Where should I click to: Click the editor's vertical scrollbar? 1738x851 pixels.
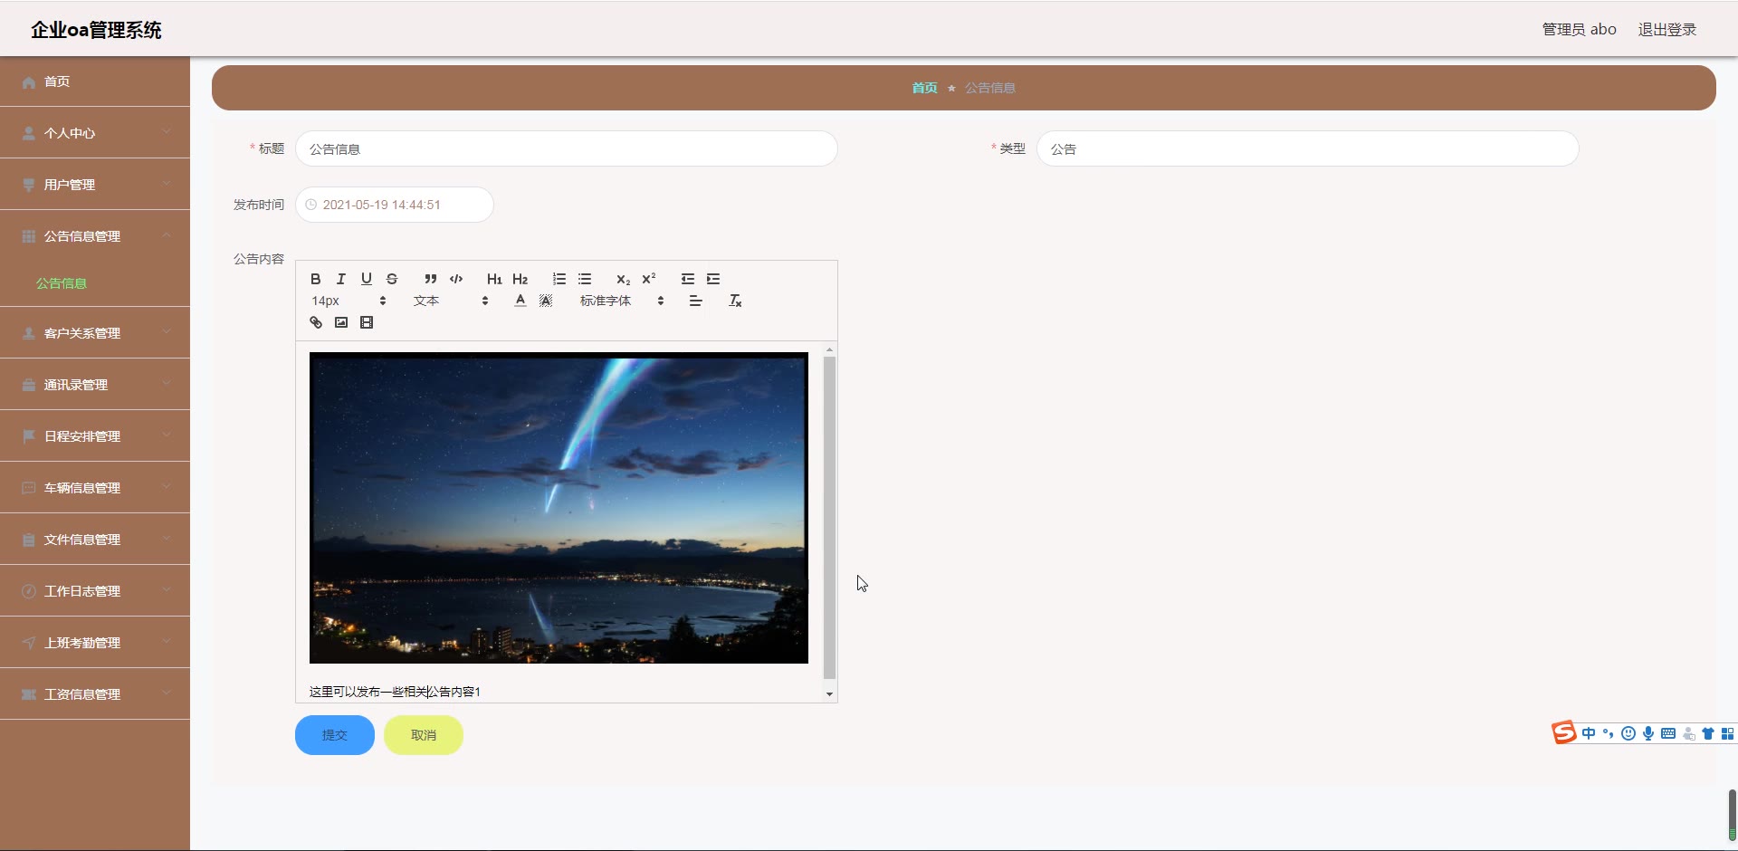coord(829,517)
